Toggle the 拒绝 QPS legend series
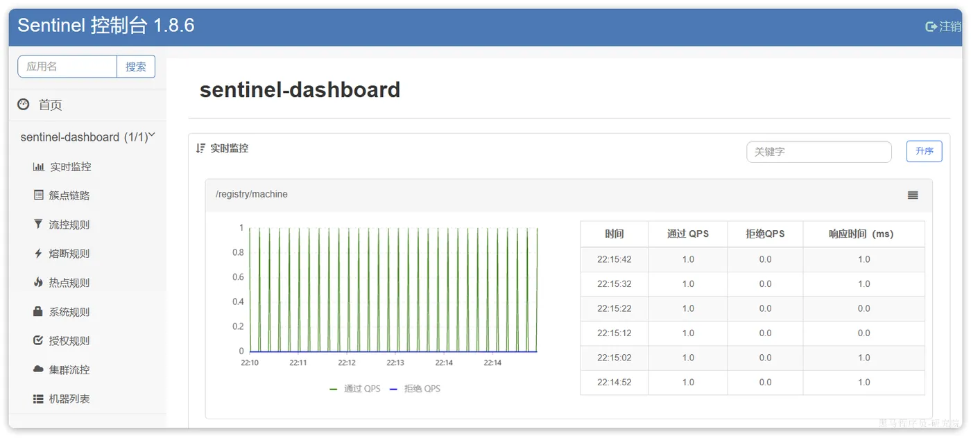This screenshot has height=438, width=971. (x=415, y=389)
